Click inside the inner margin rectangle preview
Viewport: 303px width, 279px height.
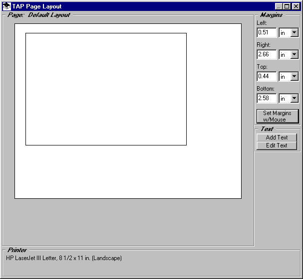point(106,89)
